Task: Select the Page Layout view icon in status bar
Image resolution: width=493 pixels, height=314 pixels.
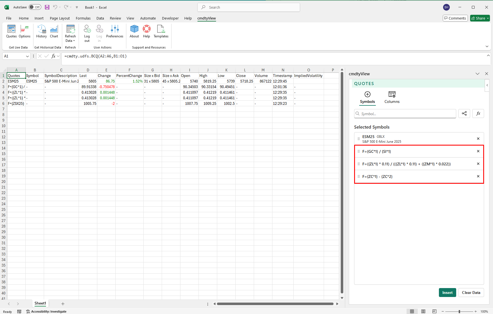Action: [423, 311]
